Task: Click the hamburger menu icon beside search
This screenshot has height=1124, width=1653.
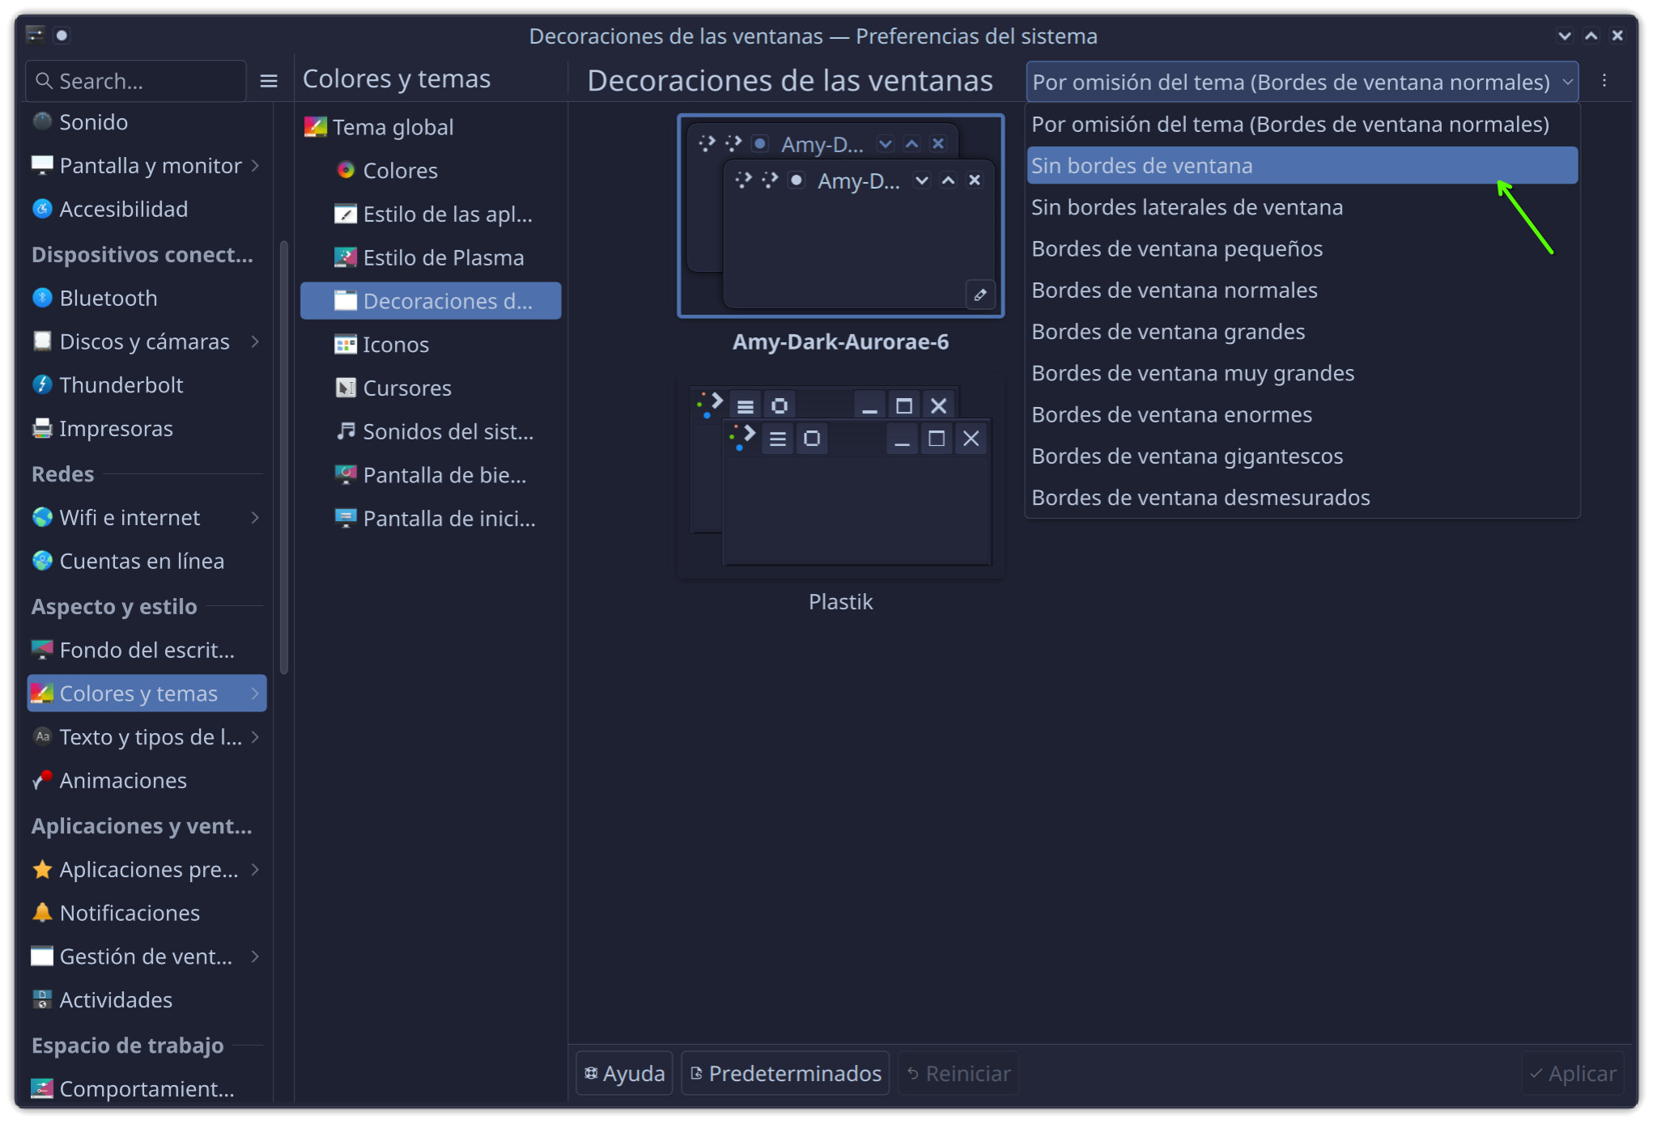Action: tap(269, 81)
